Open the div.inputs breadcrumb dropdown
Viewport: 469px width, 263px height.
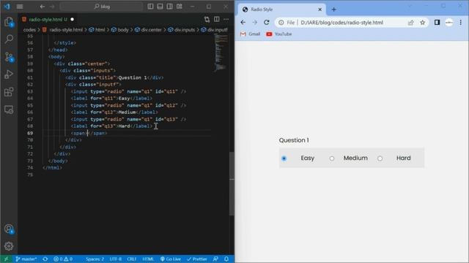point(182,29)
